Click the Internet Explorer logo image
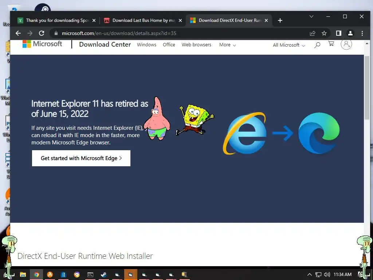 tap(245, 133)
